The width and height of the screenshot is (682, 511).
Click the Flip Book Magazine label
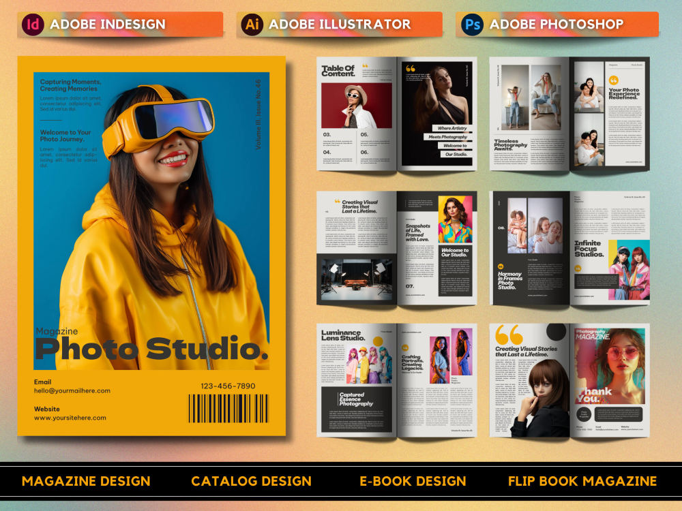[582, 481]
